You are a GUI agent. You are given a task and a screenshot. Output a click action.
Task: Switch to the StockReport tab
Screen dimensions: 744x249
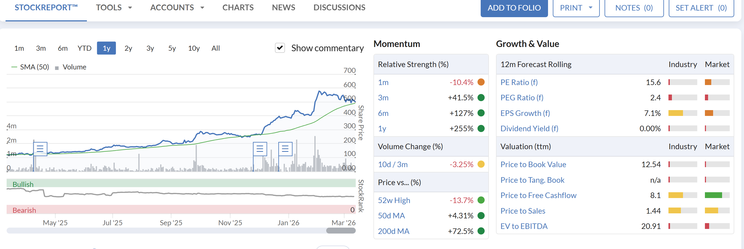pyautogui.click(x=46, y=7)
